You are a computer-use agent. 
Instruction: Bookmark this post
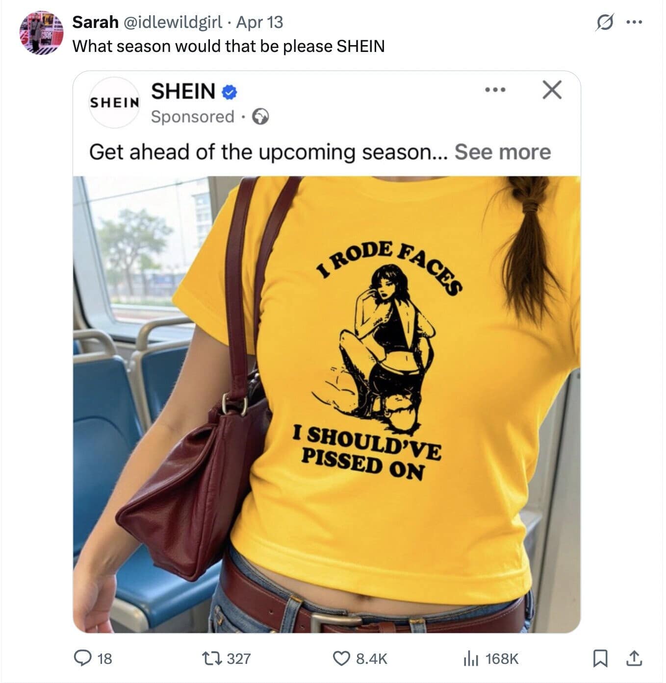tap(600, 658)
